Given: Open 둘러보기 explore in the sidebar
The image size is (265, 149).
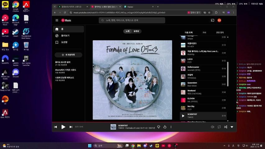Looking at the screenshot, I should 65,36.
